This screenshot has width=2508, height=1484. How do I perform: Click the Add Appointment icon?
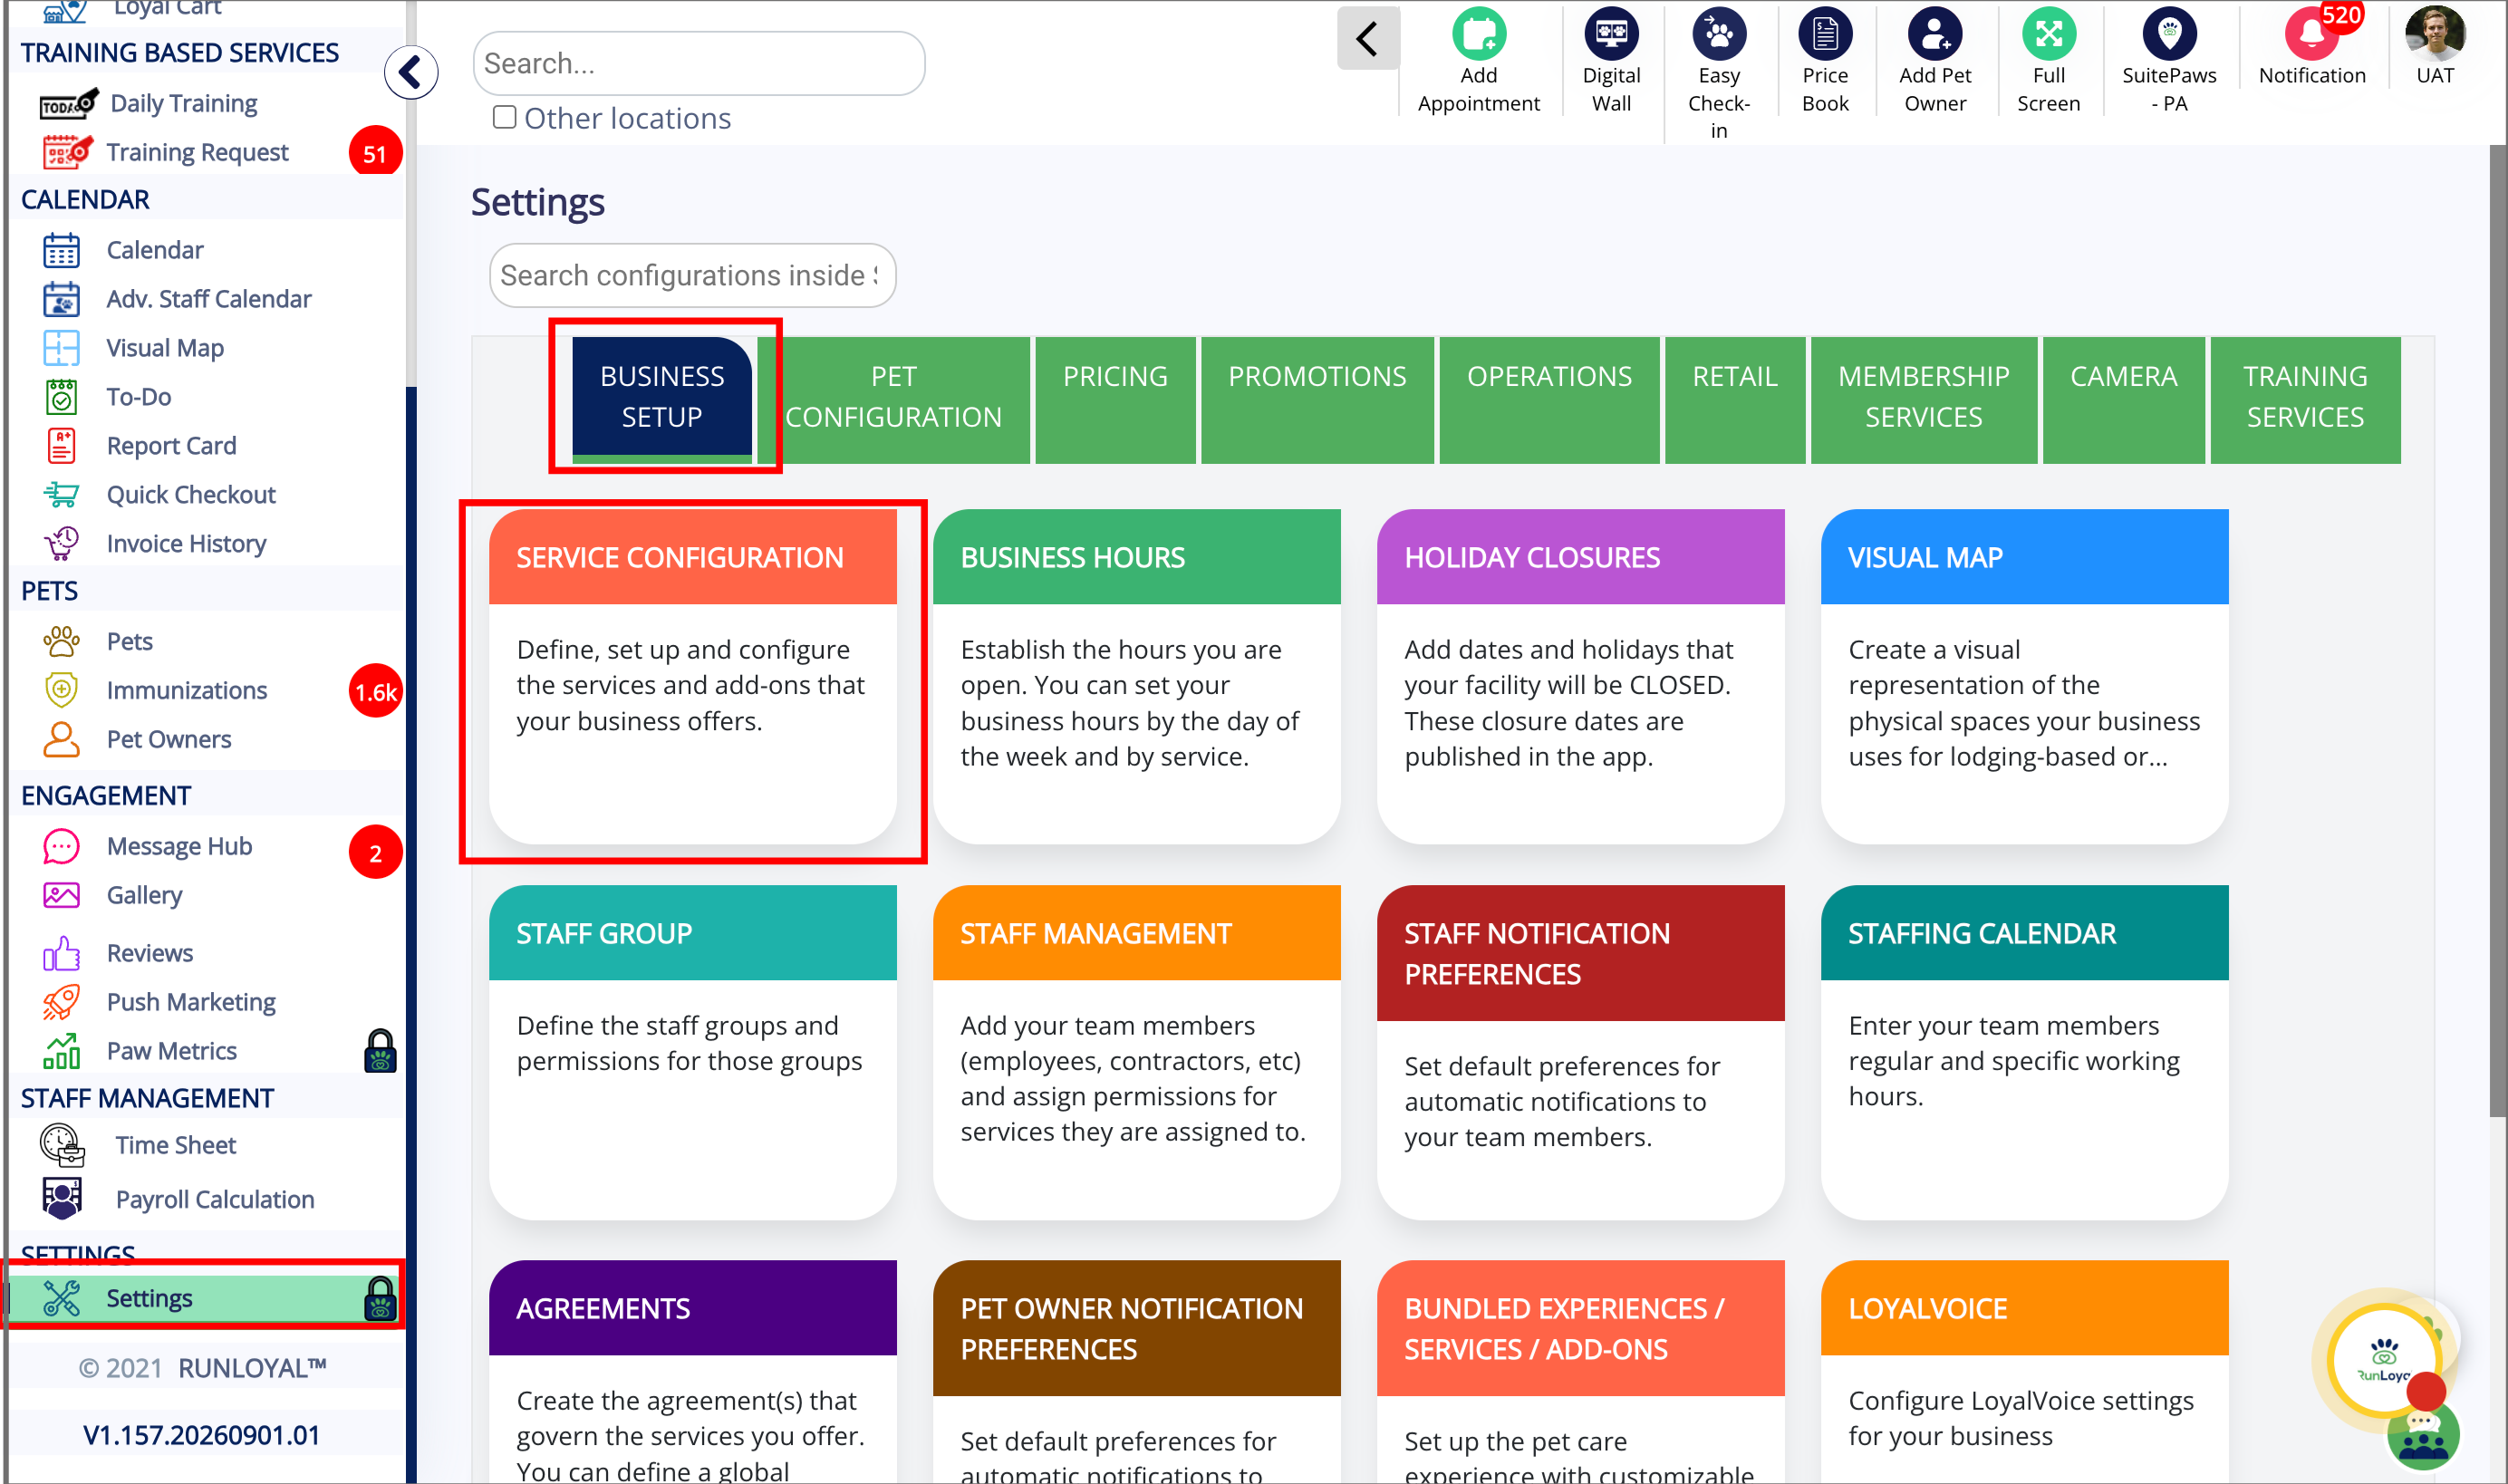pyautogui.click(x=1478, y=33)
